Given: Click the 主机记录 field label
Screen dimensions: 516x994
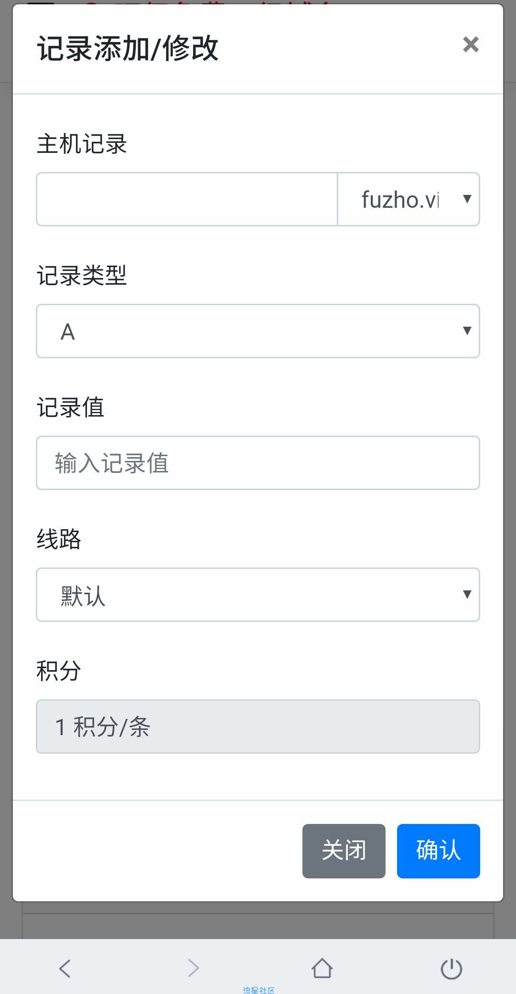Looking at the screenshot, I should [82, 144].
